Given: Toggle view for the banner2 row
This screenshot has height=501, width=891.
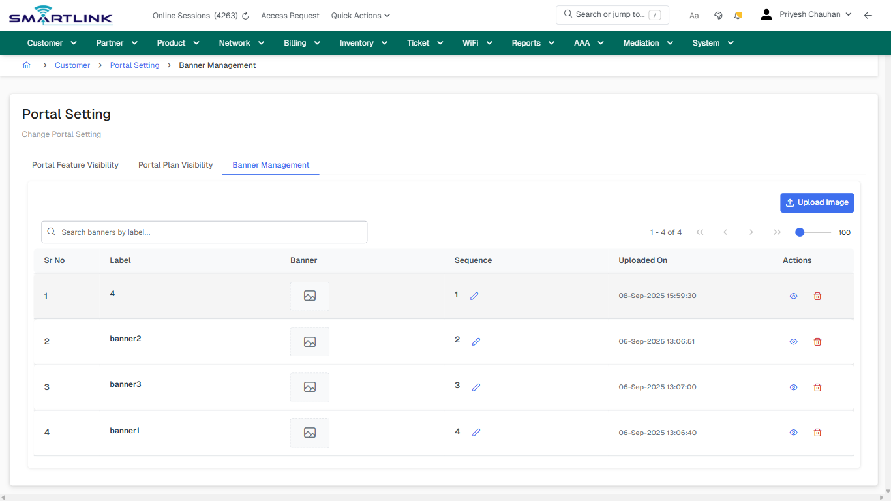Looking at the screenshot, I should 793,341.
